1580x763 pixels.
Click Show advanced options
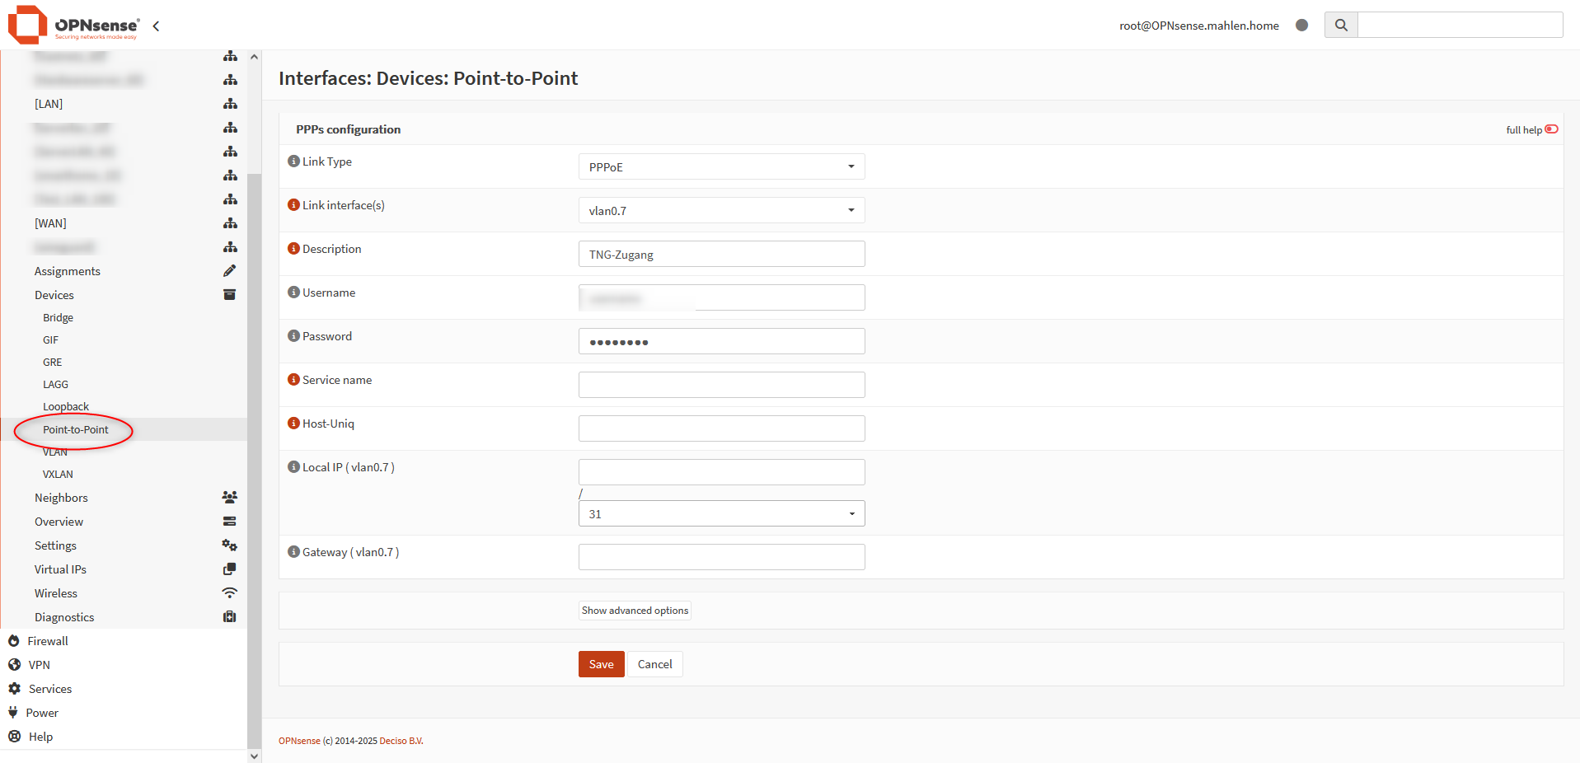635,611
